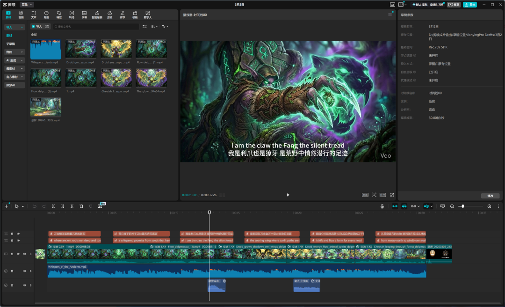The image size is (505, 307).
Task: Enter fullscreen preview using the expand icon
Action: [x=392, y=195]
